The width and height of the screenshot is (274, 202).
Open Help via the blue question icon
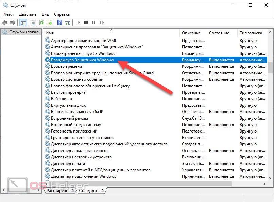point(59,23)
